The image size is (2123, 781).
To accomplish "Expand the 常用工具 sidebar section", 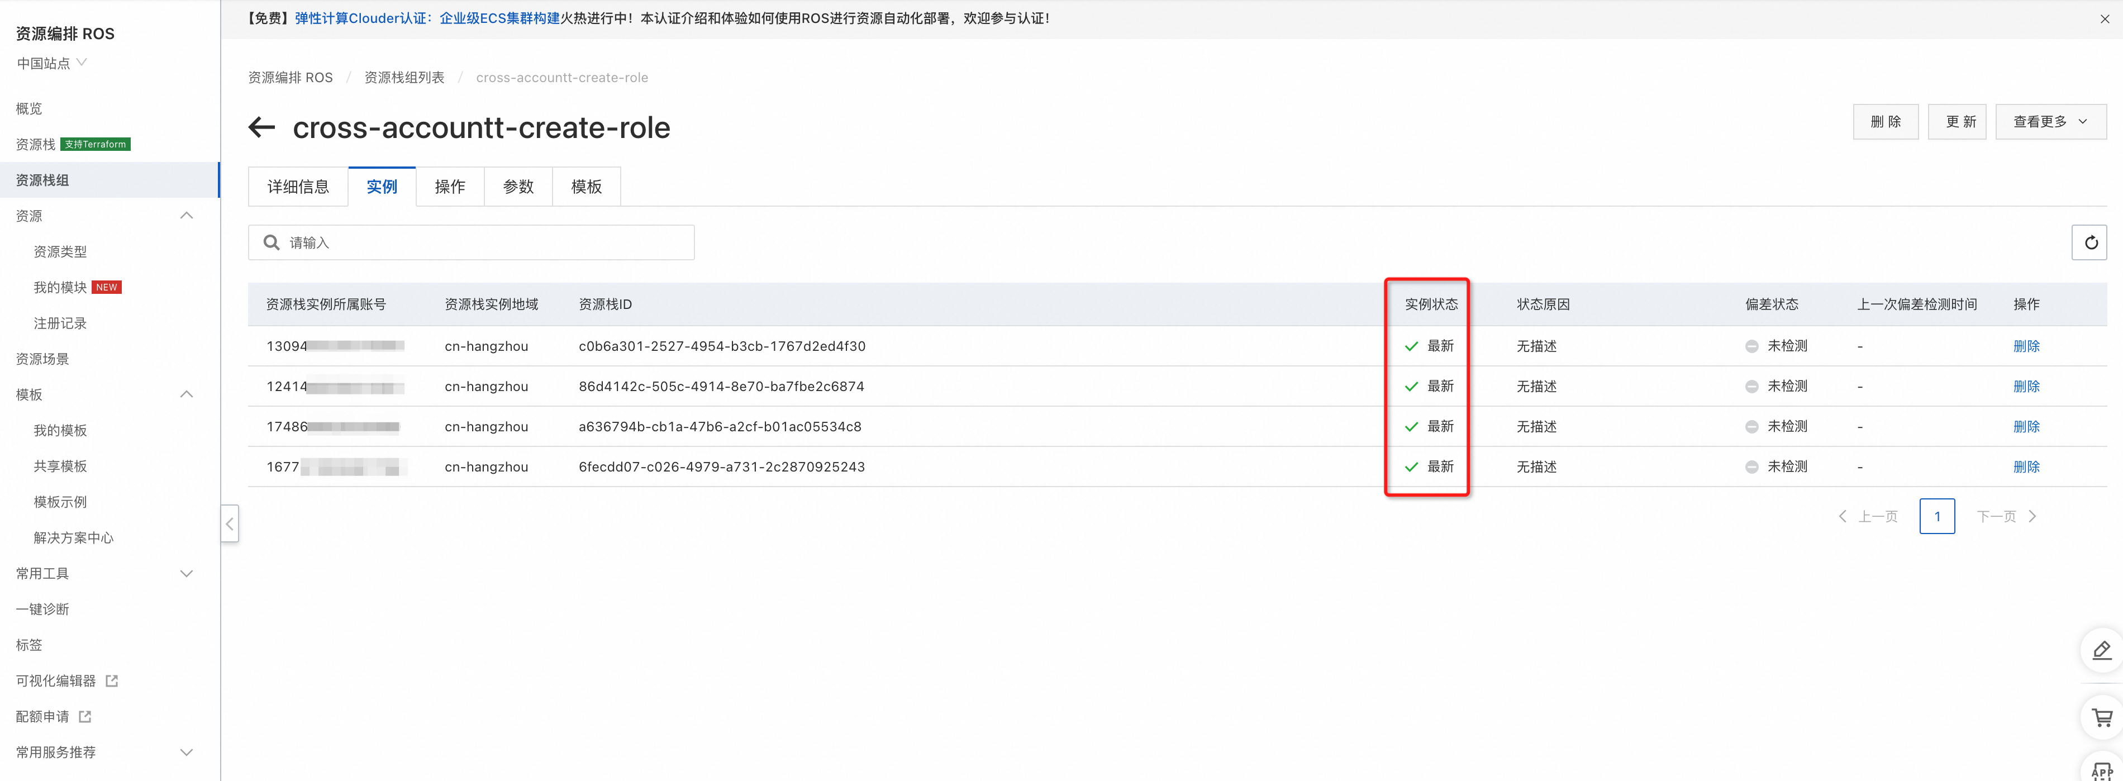I will [186, 573].
